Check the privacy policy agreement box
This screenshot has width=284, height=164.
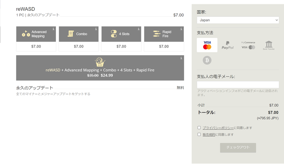click(x=199, y=128)
